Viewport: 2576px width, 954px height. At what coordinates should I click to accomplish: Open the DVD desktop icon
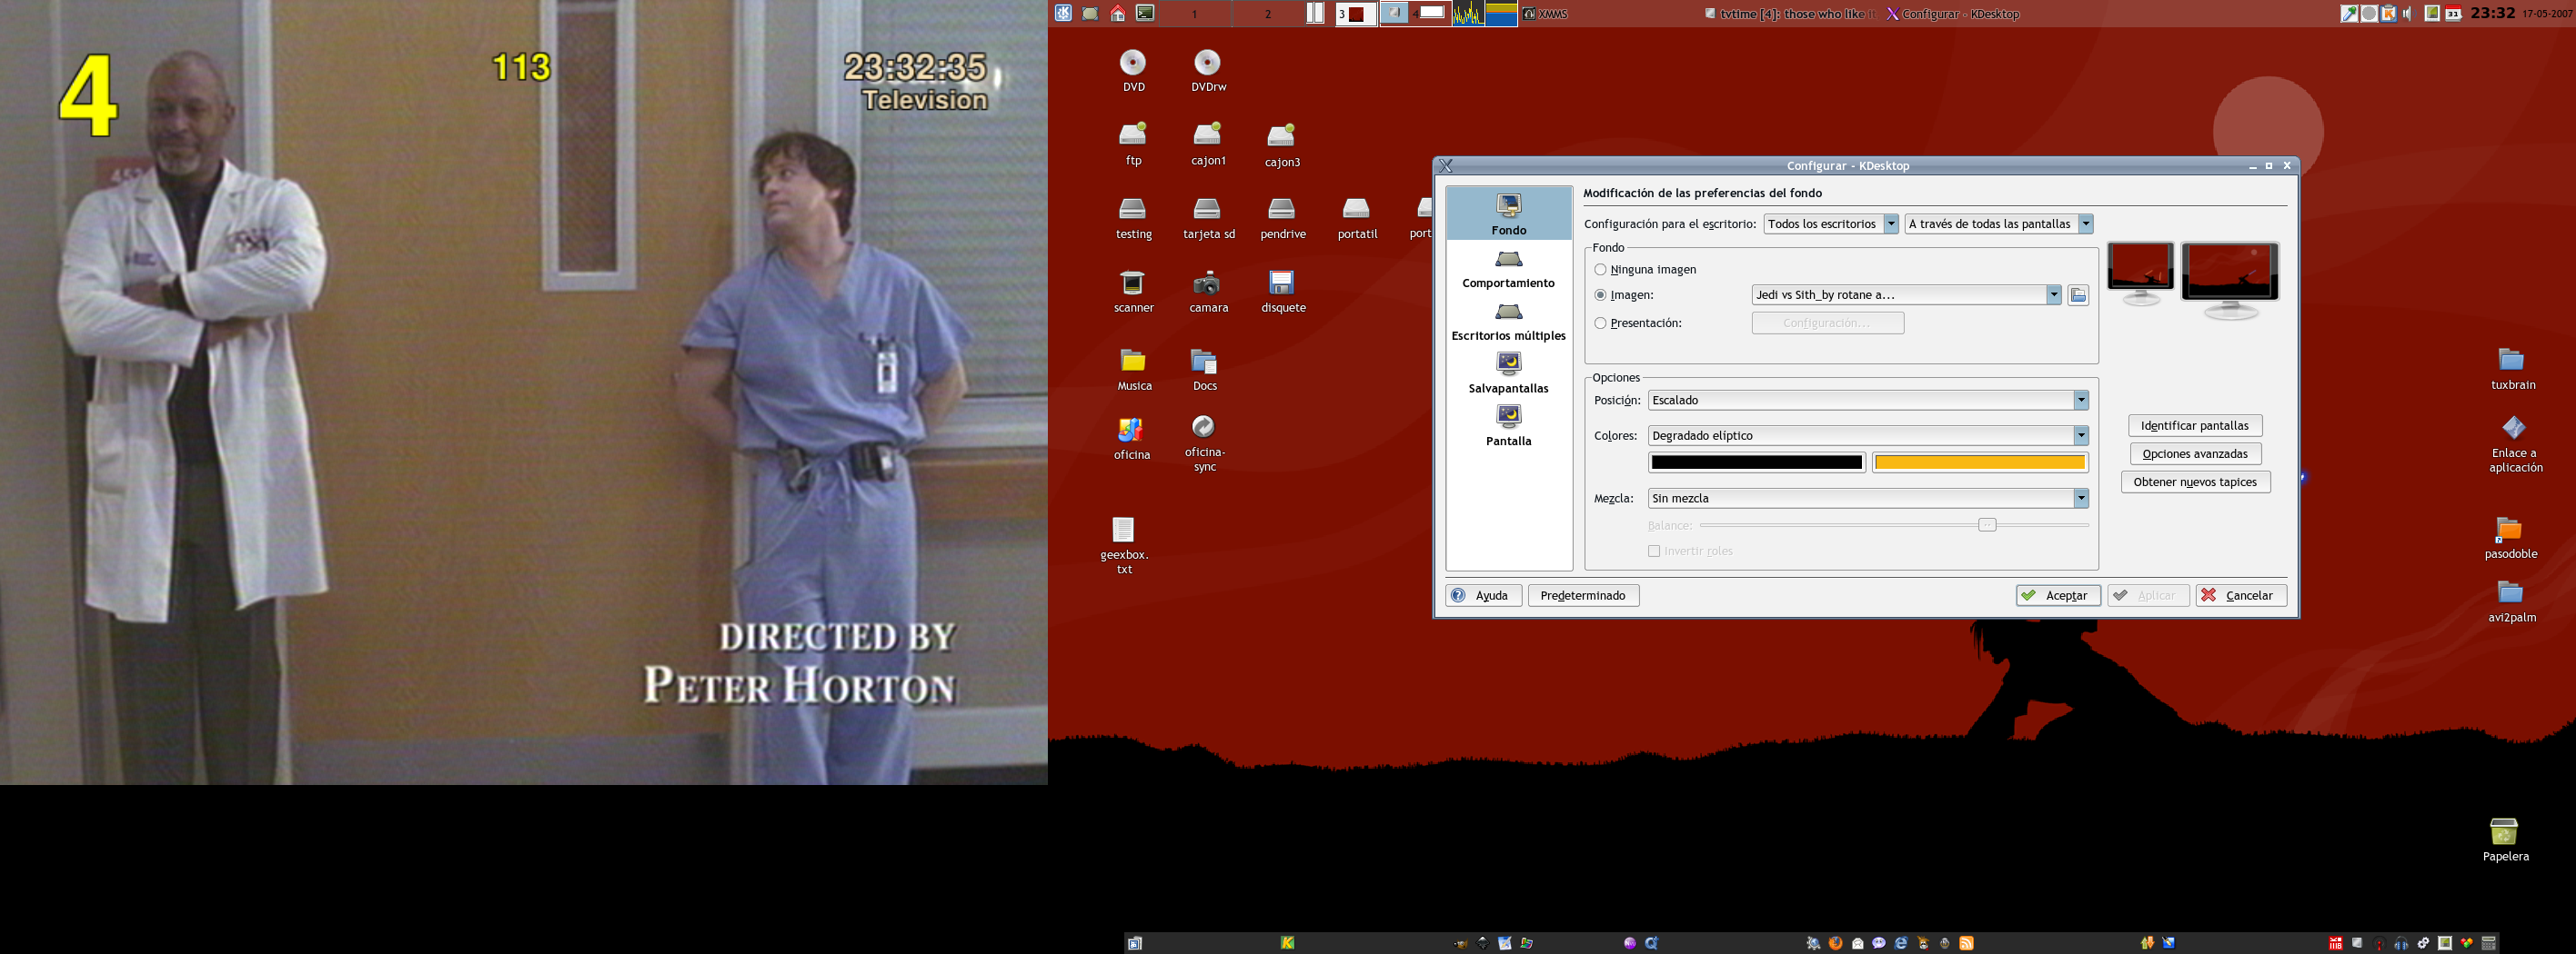click(1133, 70)
